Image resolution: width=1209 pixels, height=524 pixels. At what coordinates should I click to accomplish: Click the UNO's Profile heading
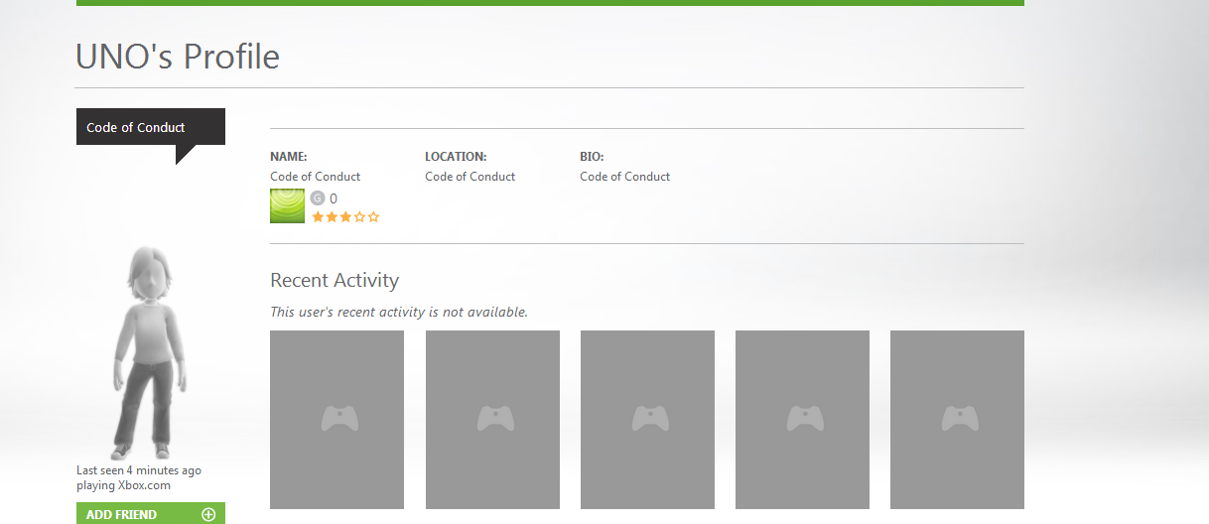point(178,57)
